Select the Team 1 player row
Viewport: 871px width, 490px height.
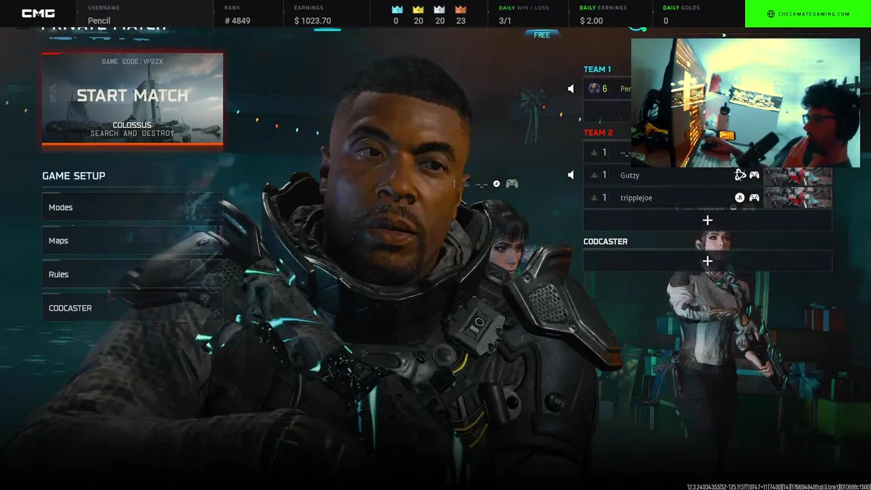pyautogui.click(x=607, y=88)
